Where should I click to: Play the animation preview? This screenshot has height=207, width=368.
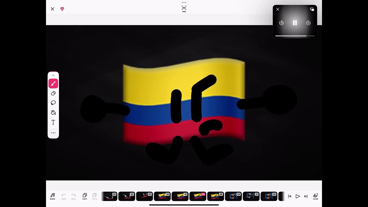point(298,196)
